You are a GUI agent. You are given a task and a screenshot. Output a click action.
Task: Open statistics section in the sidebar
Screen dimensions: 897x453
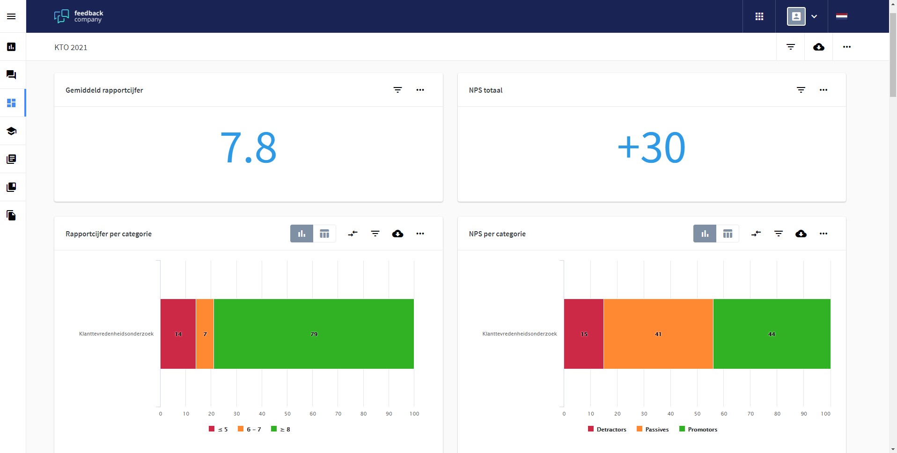(11, 47)
